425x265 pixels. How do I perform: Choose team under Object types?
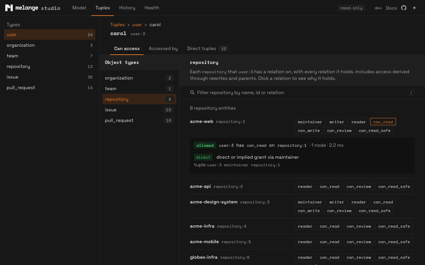pos(139,88)
